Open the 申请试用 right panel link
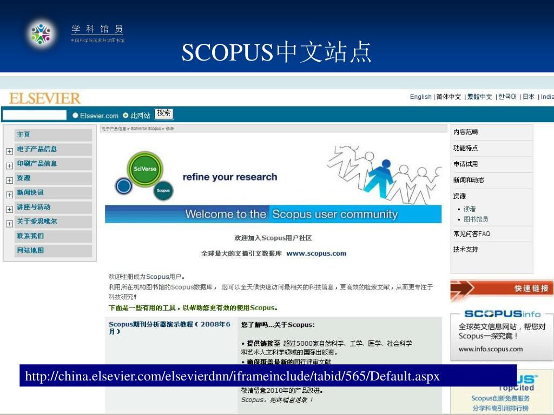554x415 pixels. [x=466, y=164]
